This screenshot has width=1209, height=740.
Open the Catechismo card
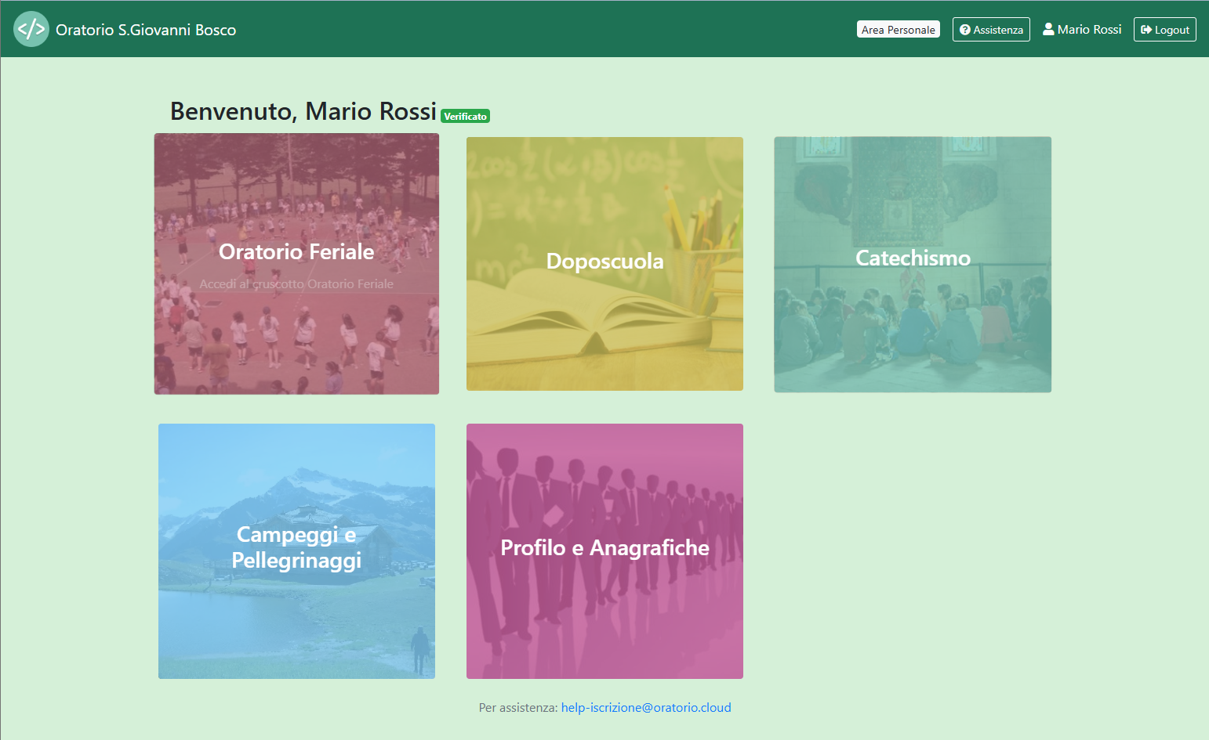(912, 264)
